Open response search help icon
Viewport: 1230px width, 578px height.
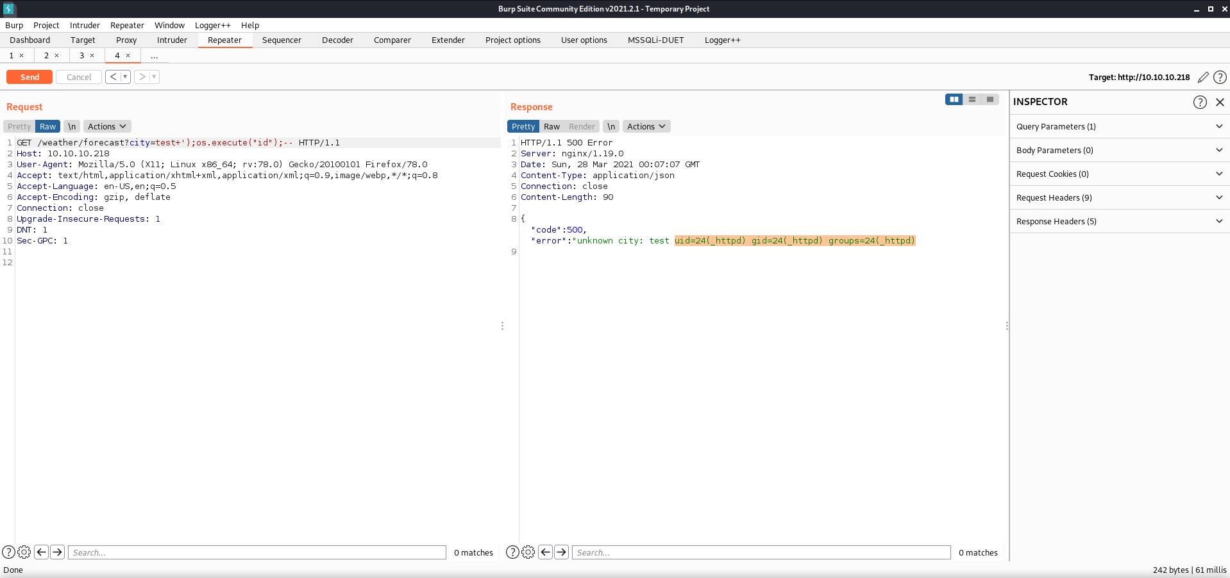point(512,552)
